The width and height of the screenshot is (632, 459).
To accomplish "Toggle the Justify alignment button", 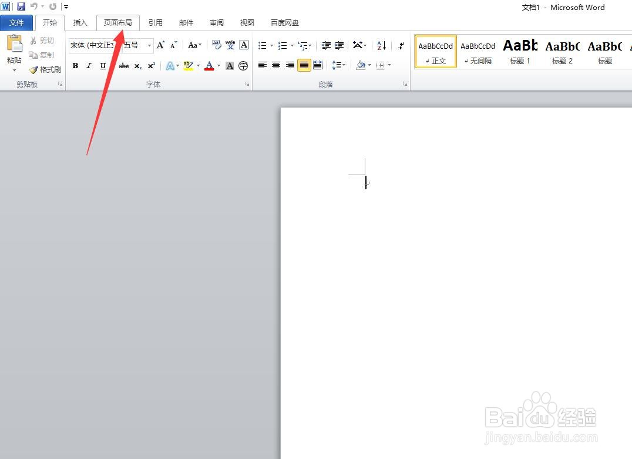I will (304, 65).
